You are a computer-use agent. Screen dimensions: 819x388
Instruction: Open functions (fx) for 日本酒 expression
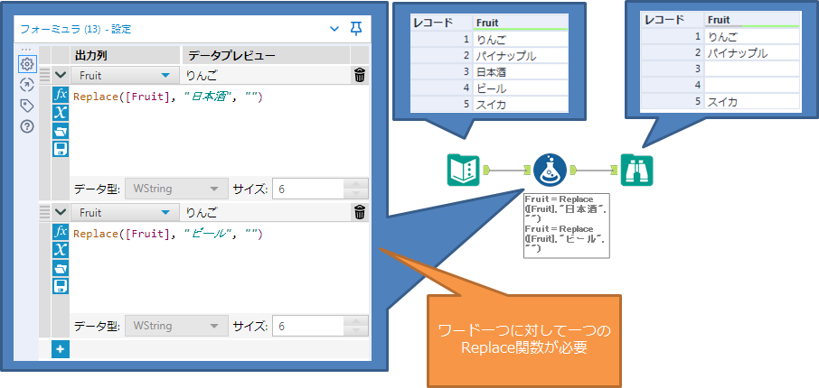[61, 95]
